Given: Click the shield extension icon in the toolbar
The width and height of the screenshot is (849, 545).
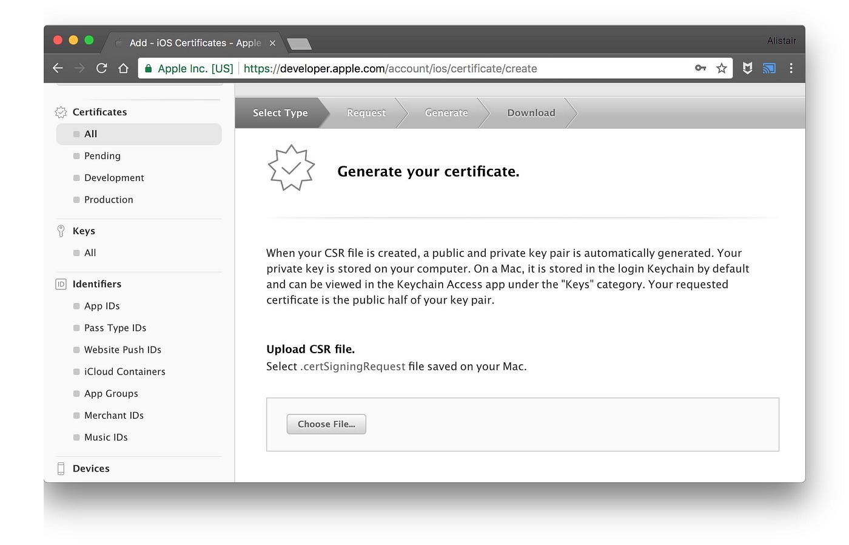Looking at the screenshot, I should pyautogui.click(x=747, y=68).
